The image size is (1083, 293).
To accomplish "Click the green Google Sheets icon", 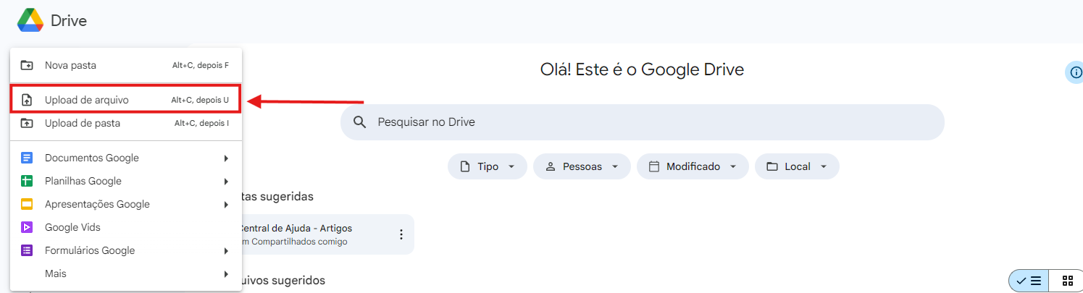I will click(x=27, y=181).
